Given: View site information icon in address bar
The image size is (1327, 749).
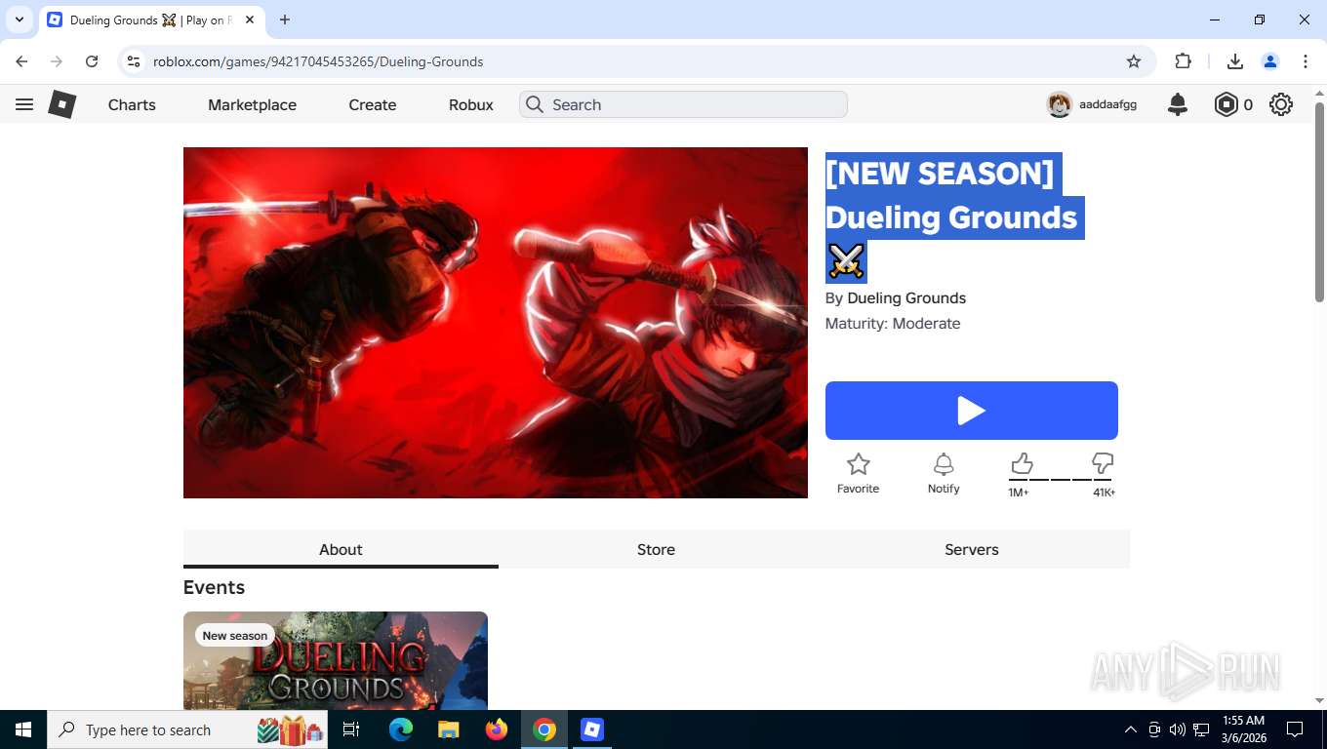Looking at the screenshot, I should 135,61.
